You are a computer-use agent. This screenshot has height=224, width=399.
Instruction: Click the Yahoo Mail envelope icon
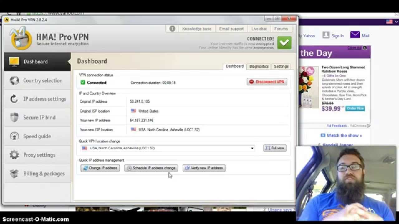355,35
